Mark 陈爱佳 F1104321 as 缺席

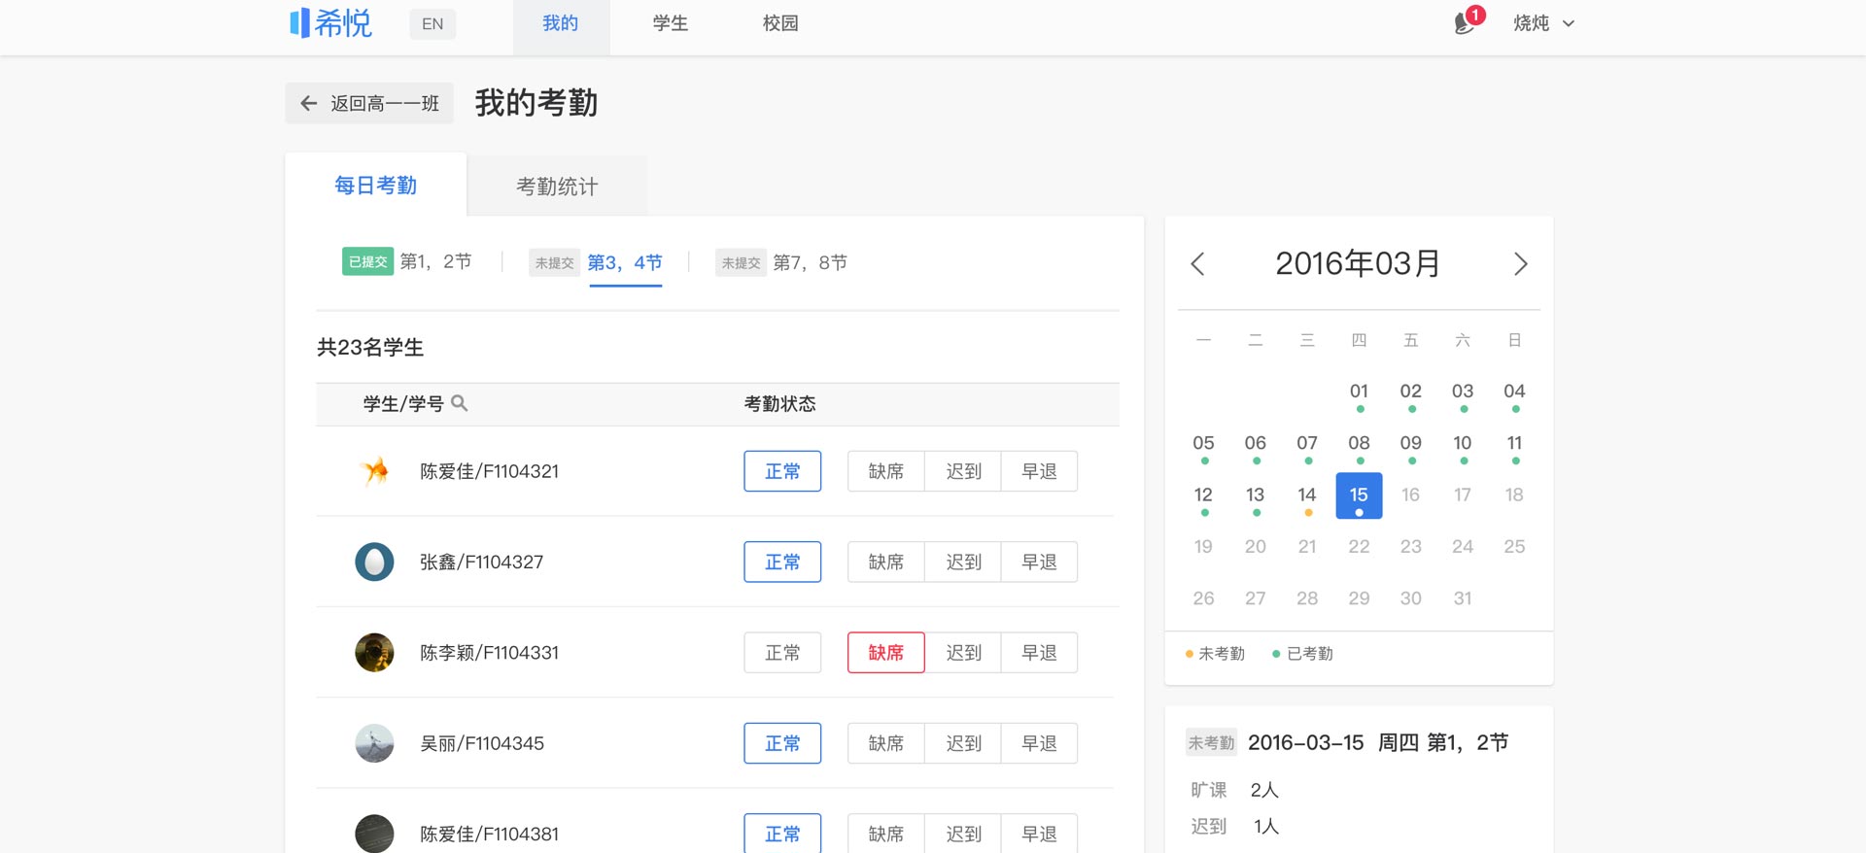[885, 471]
